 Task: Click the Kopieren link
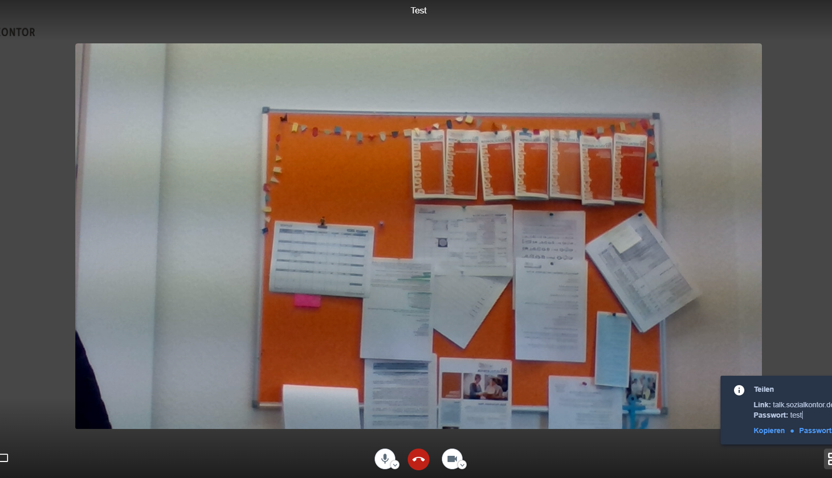(x=769, y=431)
